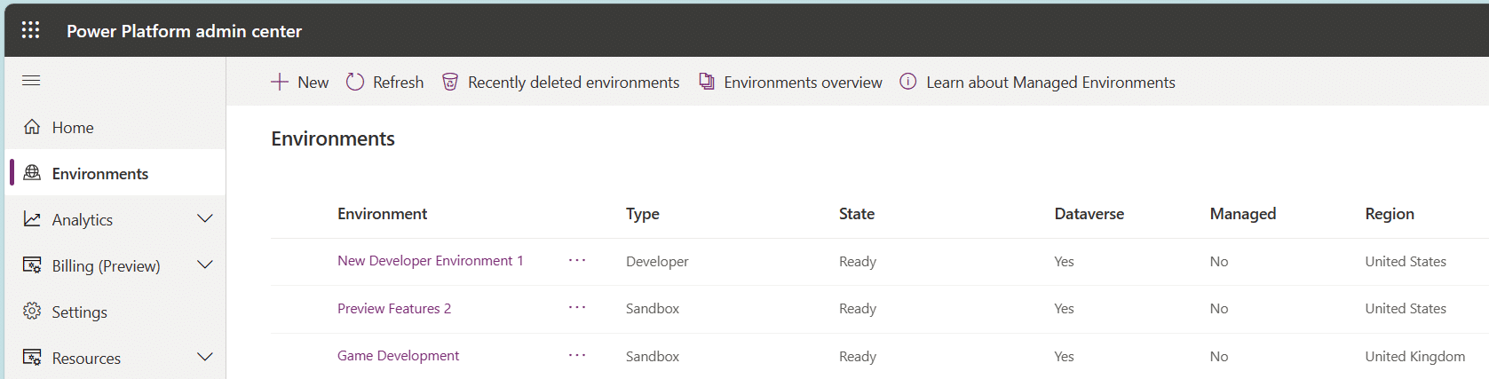Expand the Analytics section chevron
Image resolution: width=1489 pixels, height=379 pixels.
205,218
